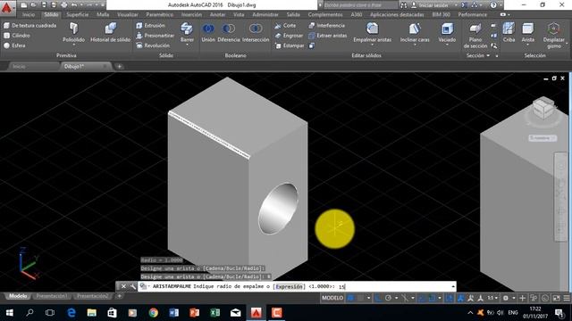Click the customization menu icon in status bar
The image size is (572, 321).
[567, 298]
